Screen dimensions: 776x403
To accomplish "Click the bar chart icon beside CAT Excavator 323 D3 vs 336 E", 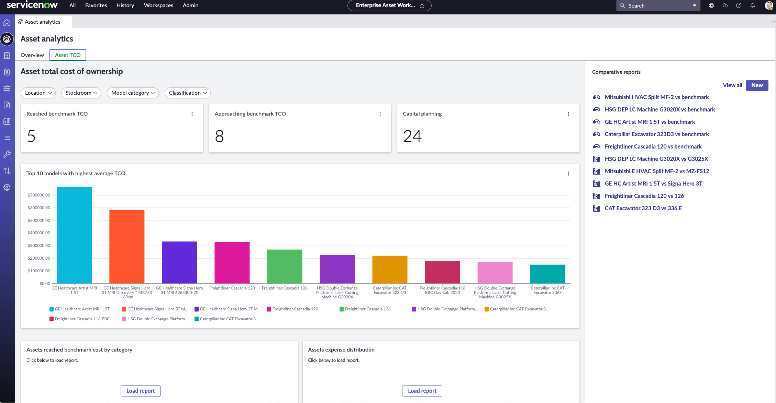I will pyautogui.click(x=597, y=209).
